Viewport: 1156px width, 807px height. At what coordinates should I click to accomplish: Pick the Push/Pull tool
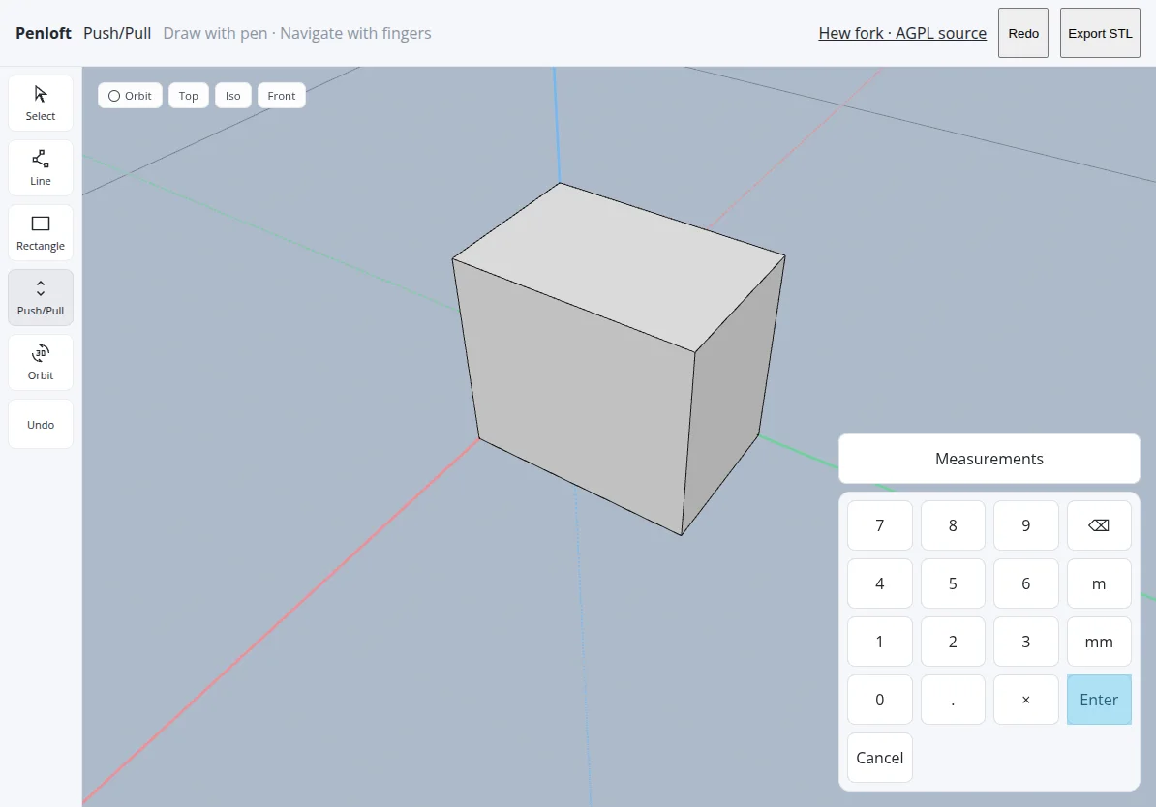tap(41, 298)
